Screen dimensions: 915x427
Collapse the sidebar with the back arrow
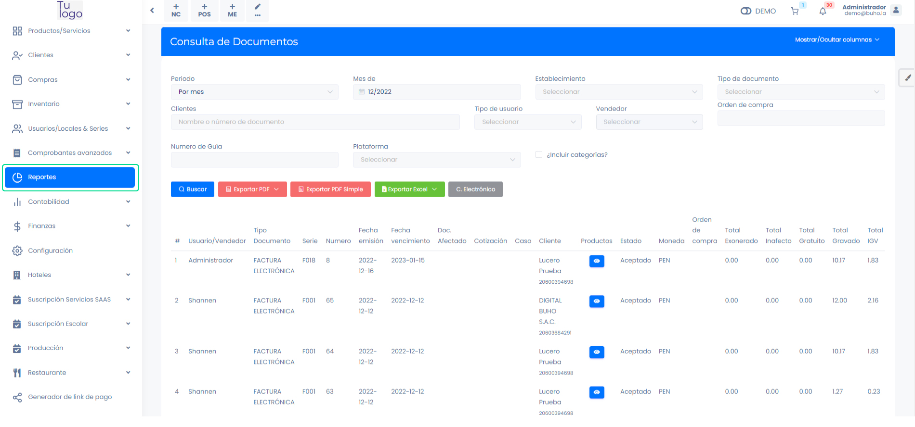point(152,10)
